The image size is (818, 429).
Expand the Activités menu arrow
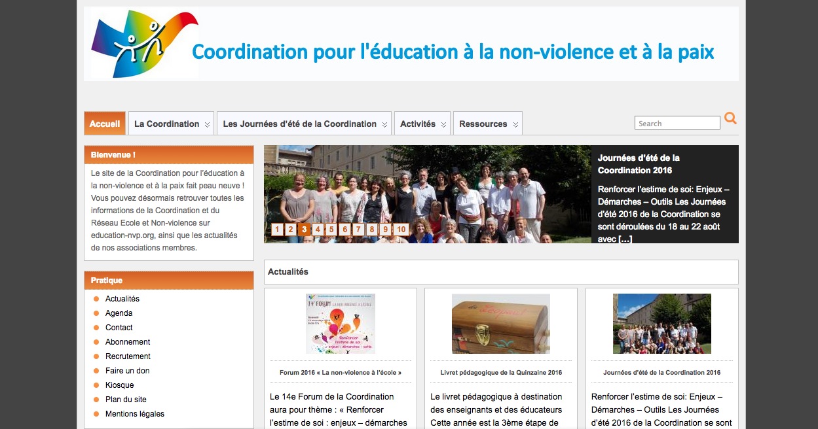[x=443, y=124]
